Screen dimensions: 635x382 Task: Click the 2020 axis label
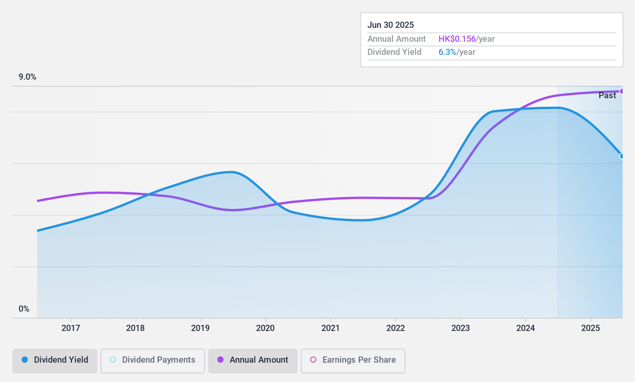(265, 328)
